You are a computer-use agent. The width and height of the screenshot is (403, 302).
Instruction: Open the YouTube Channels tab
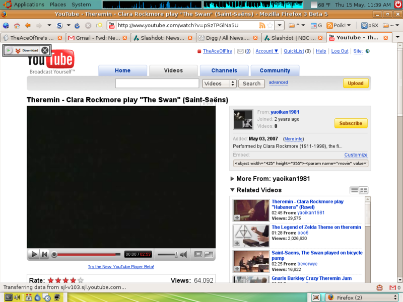click(x=224, y=70)
